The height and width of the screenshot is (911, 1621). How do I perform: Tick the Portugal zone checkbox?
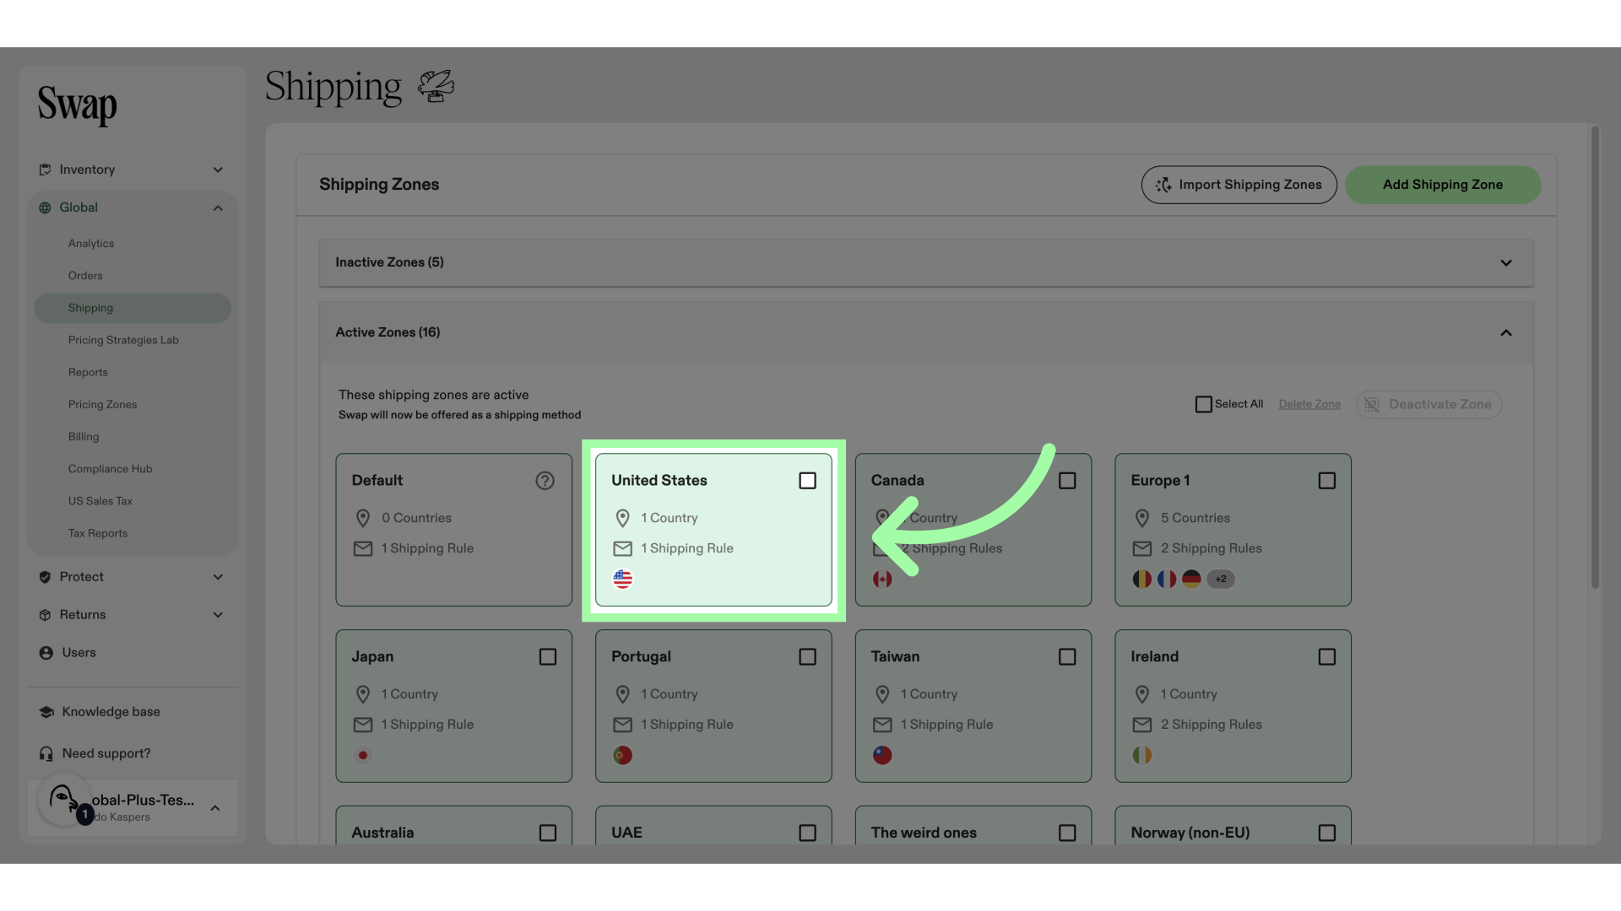(x=807, y=657)
